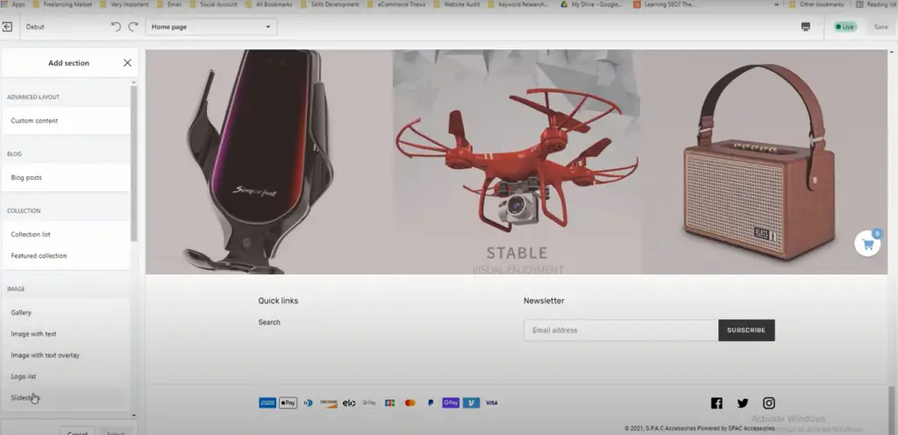Click the undo arrow icon
This screenshot has width=898, height=435.
point(116,27)
